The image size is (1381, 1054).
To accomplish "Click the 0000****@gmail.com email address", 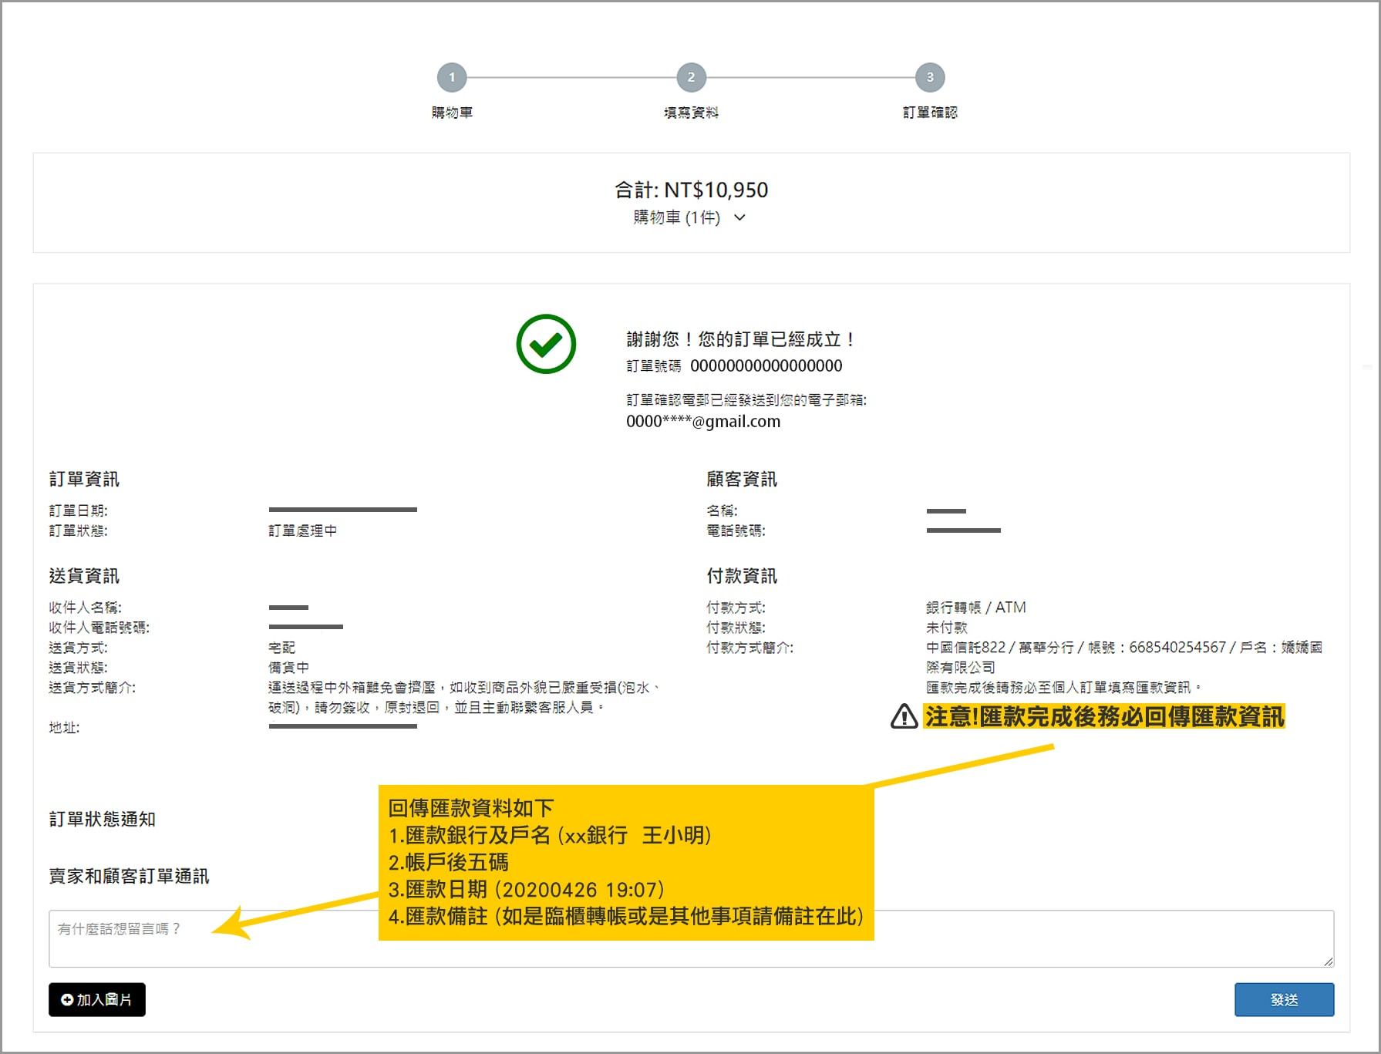I will [702, 422].
